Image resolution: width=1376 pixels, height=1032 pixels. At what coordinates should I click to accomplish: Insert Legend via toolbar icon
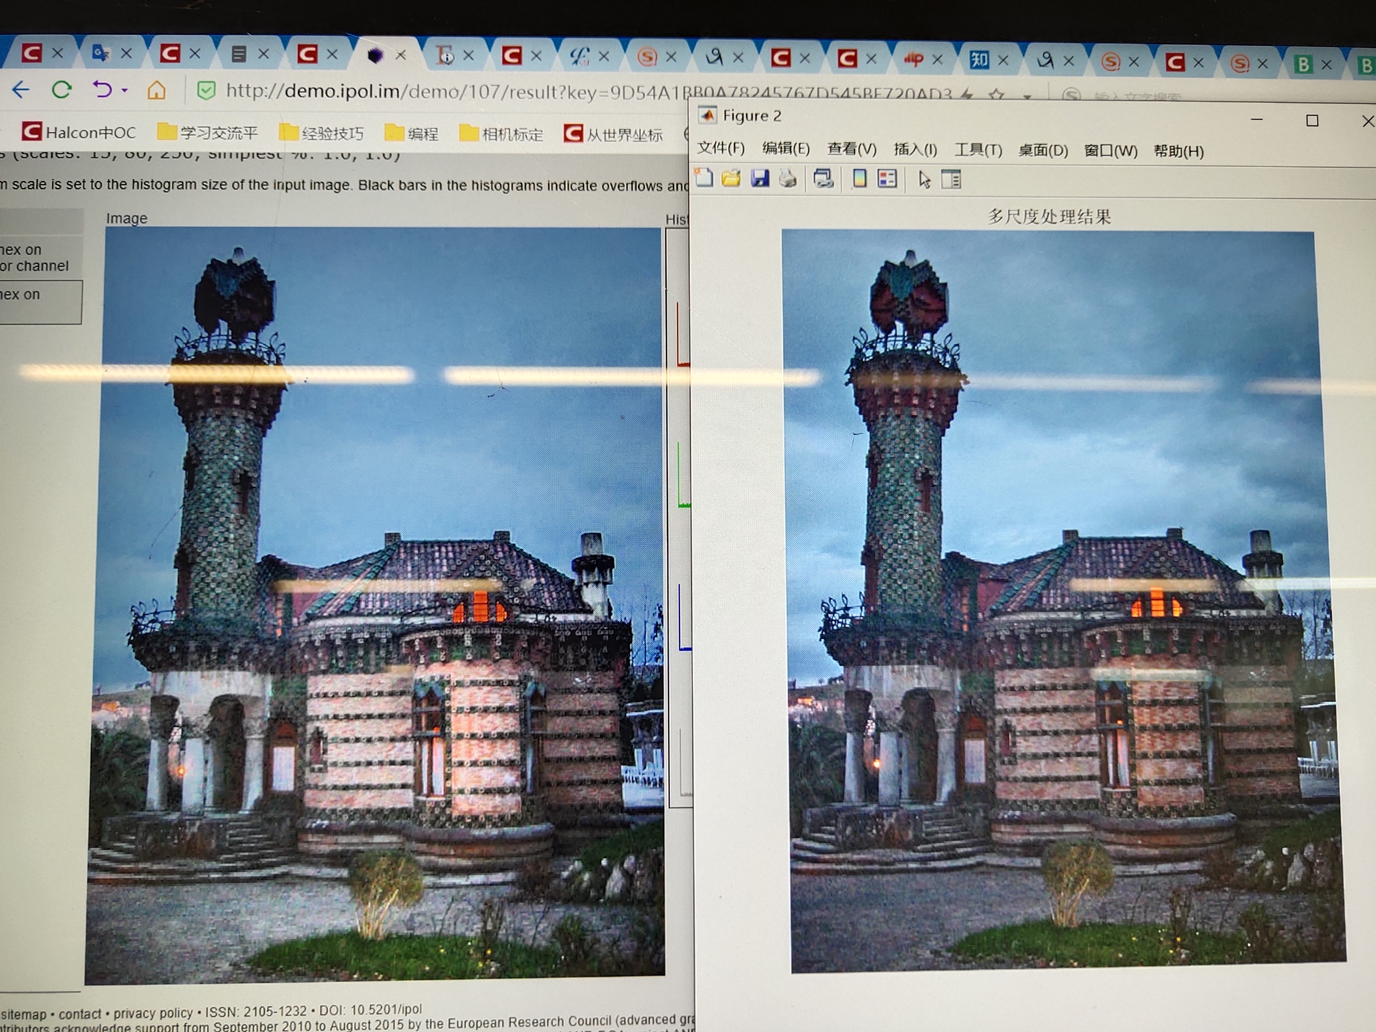coord(886,179)
